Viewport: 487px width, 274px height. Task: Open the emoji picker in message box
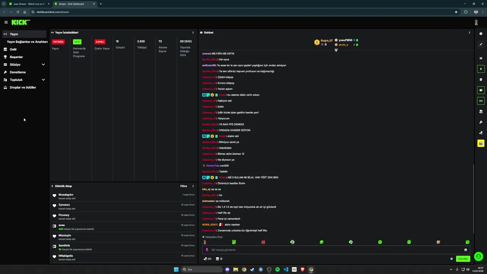coord(465,250)
